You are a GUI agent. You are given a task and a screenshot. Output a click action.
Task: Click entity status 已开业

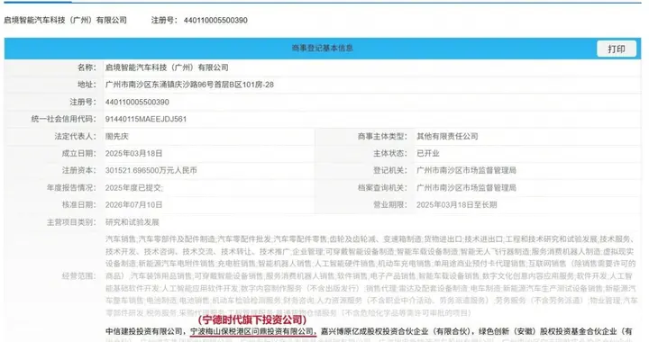pyautogui.click(x=428, y=153)
